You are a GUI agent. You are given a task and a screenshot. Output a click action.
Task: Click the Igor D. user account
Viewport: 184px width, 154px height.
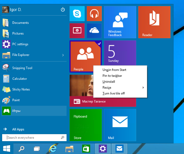click(x=15, y=9)
